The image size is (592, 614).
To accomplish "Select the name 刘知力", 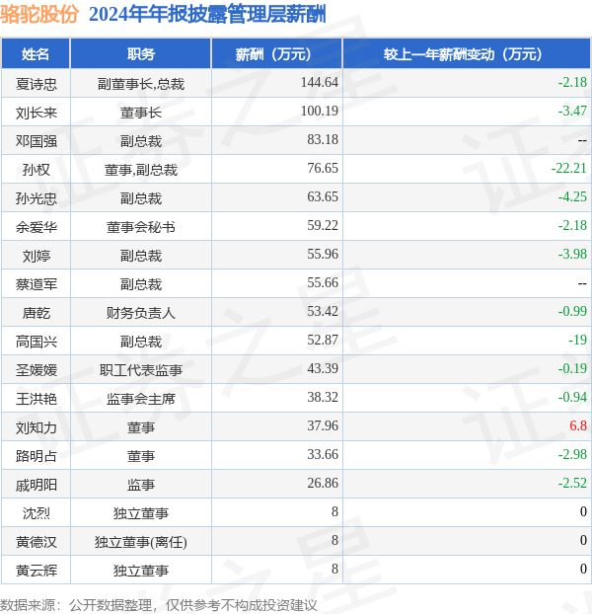I will tap(37, 427).
